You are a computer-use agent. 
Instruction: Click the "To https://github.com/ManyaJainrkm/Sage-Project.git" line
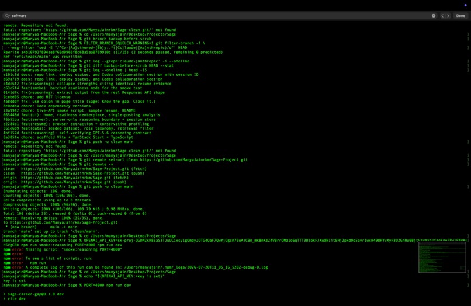[x=60, y=222]
